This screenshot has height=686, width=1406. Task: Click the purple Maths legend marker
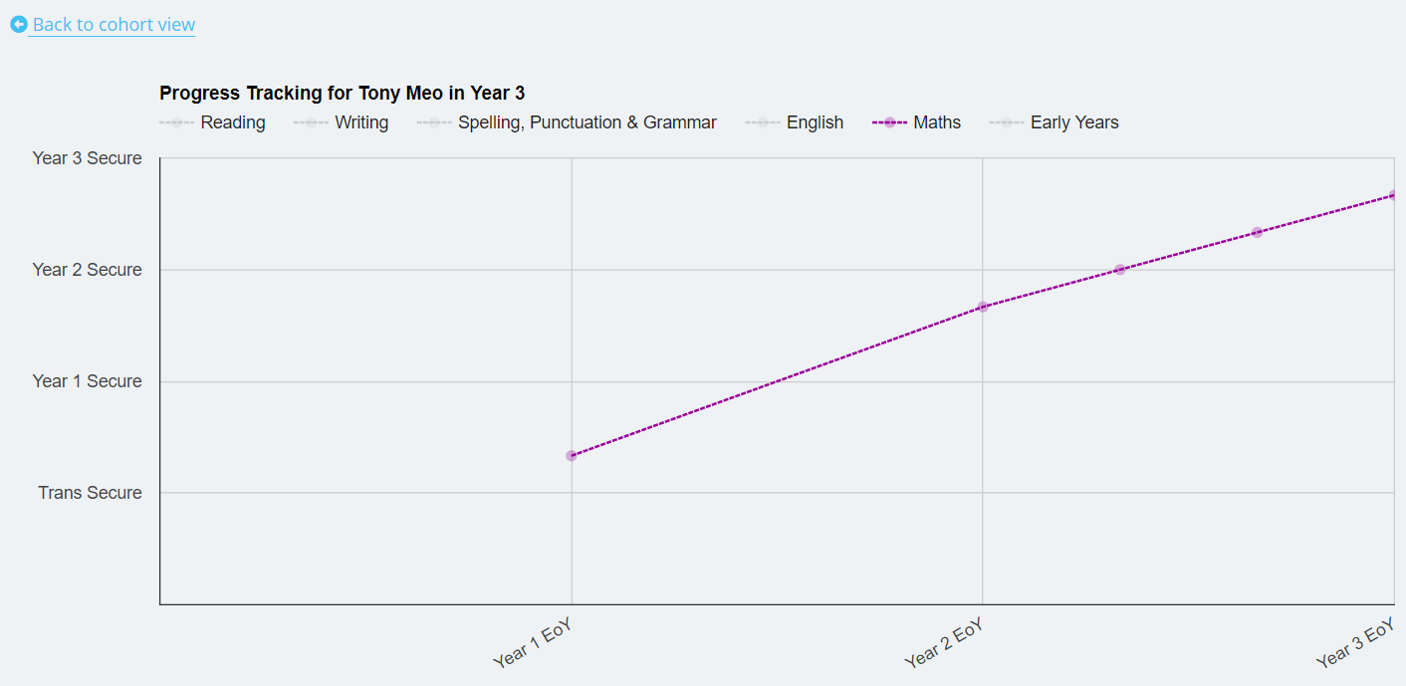pyautogui.click(x=889, y=122)
